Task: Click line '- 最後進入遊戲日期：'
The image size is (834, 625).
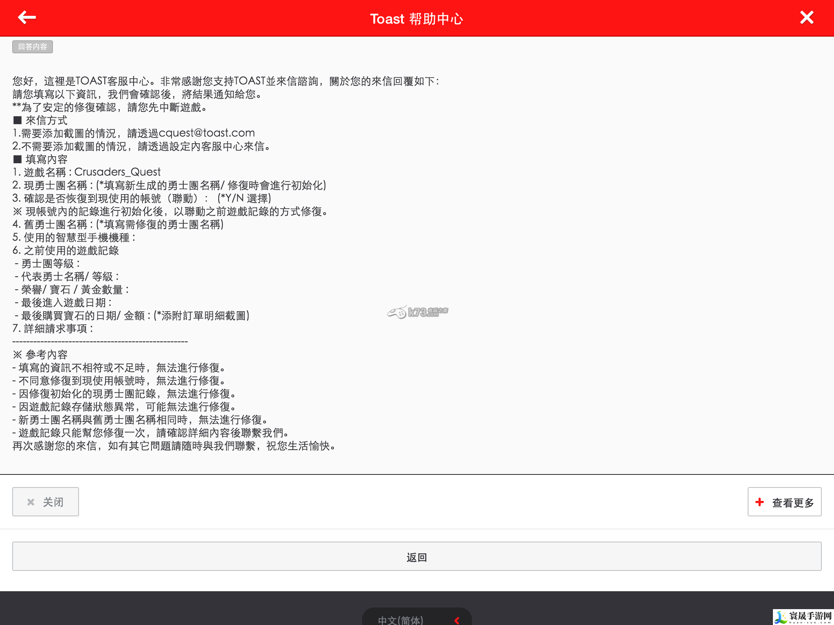Action: [64, 303]
